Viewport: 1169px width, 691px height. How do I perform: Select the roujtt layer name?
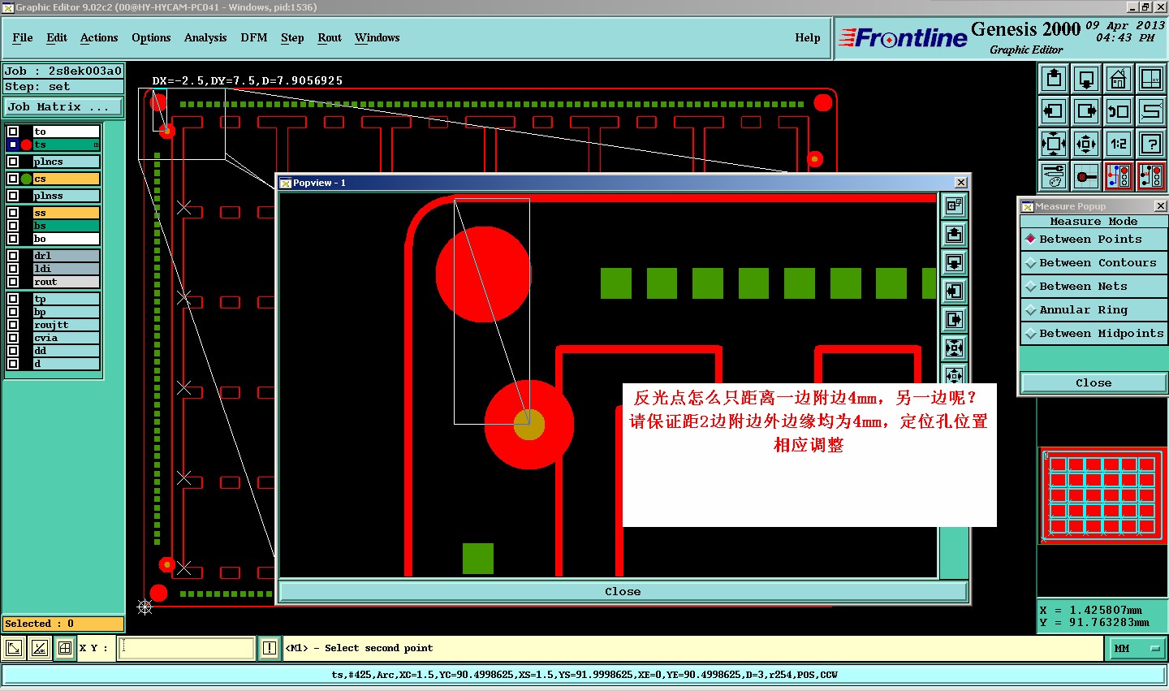(x=66, y=325)
